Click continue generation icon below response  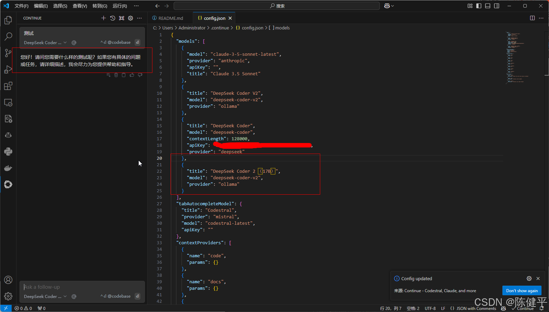tap(109, 75)
